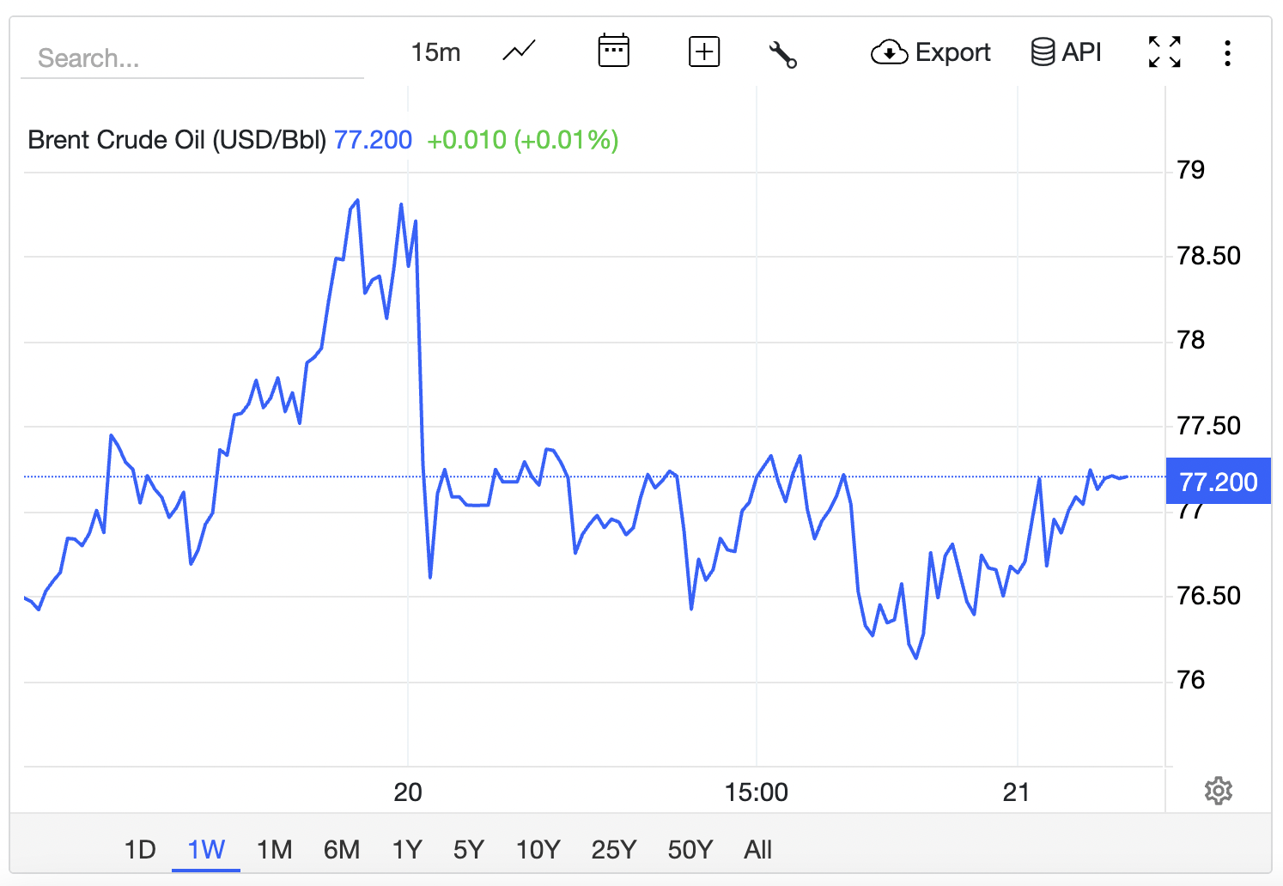
Task: Open the API database button
Action: point(1066,52)
